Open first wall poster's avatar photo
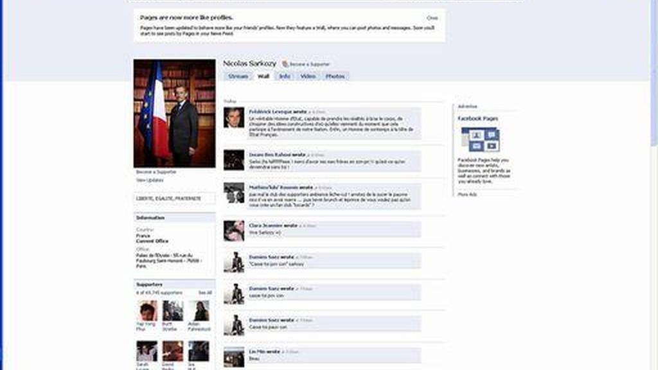 point(234,118)
